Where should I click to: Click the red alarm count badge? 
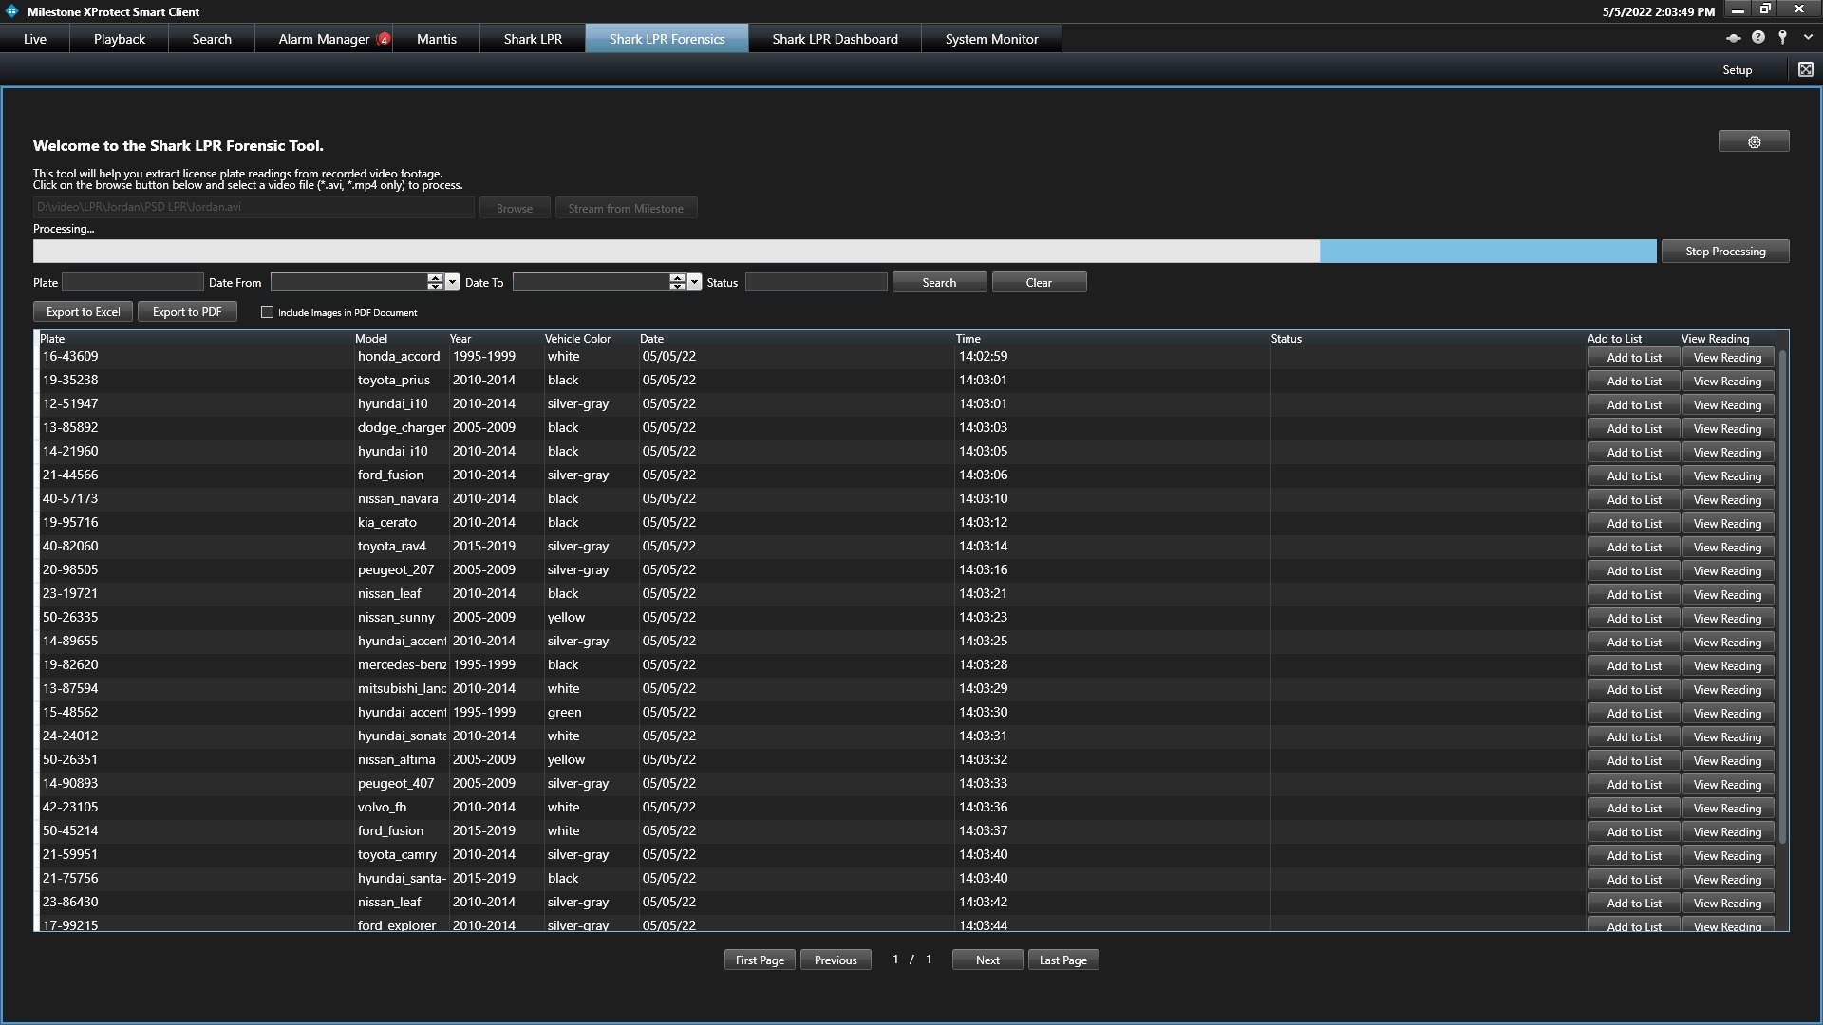click(384, 39)
